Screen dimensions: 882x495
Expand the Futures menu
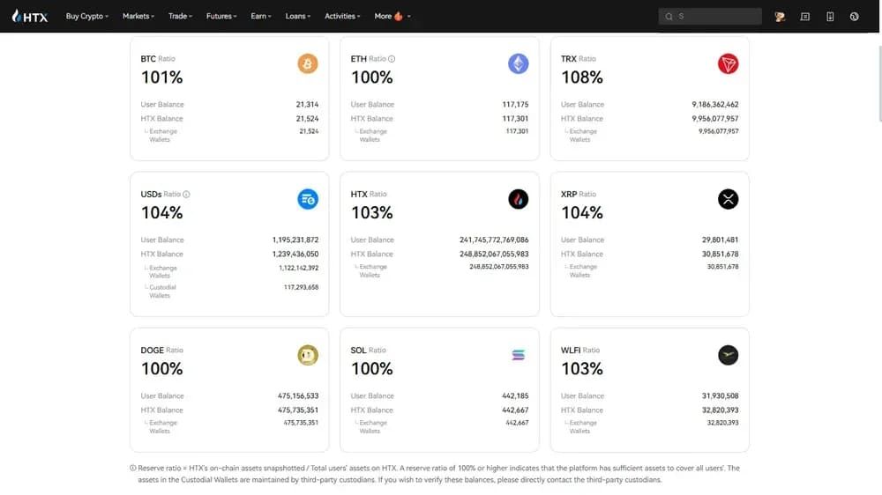coord(221,16)
